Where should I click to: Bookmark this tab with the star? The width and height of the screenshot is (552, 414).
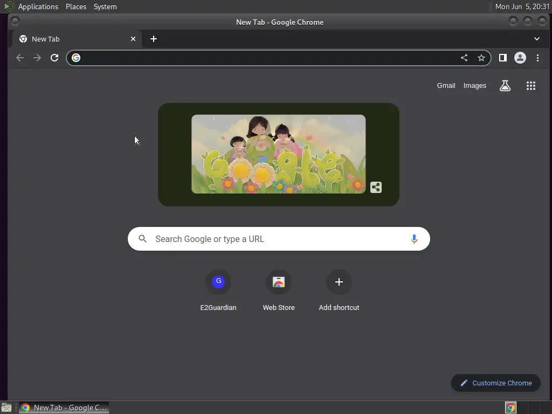tap(481, 58)
